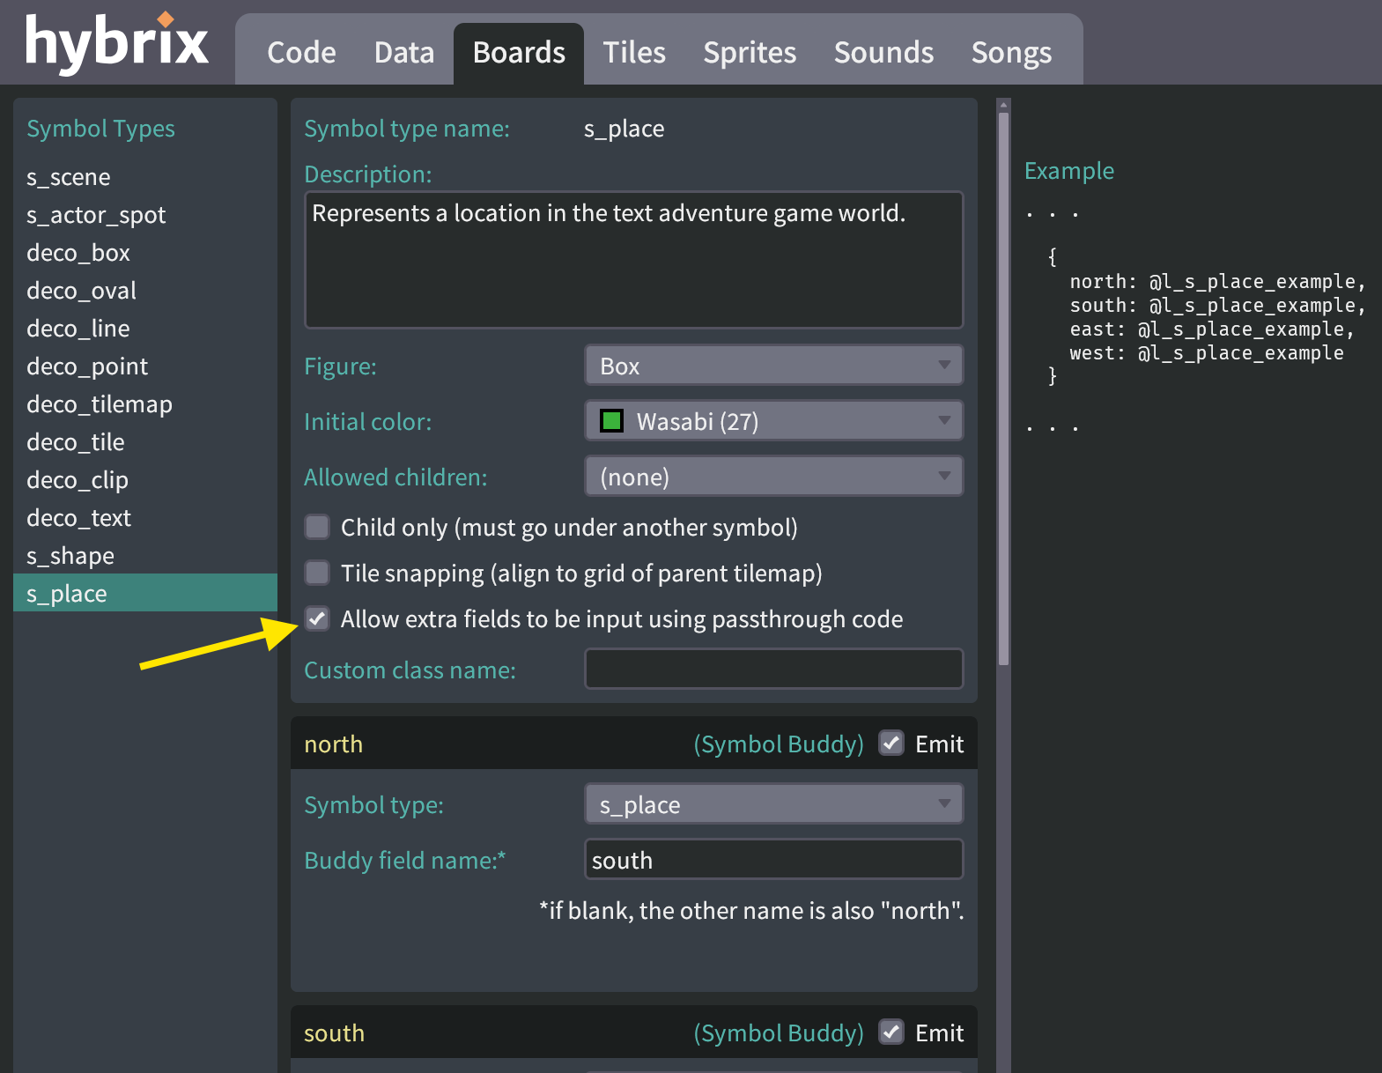Viewport: 1382px width, 1073px height.
Task: Click the Example heading
Action: click(x=1068, y=171)
